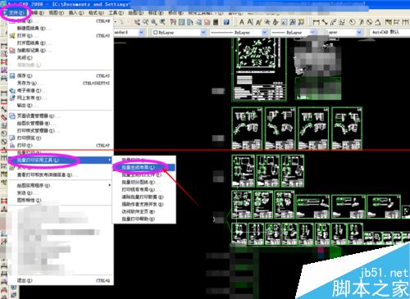
Task: Expand the color ByLayer dropdown arrow
Action: tap(203, 32)
